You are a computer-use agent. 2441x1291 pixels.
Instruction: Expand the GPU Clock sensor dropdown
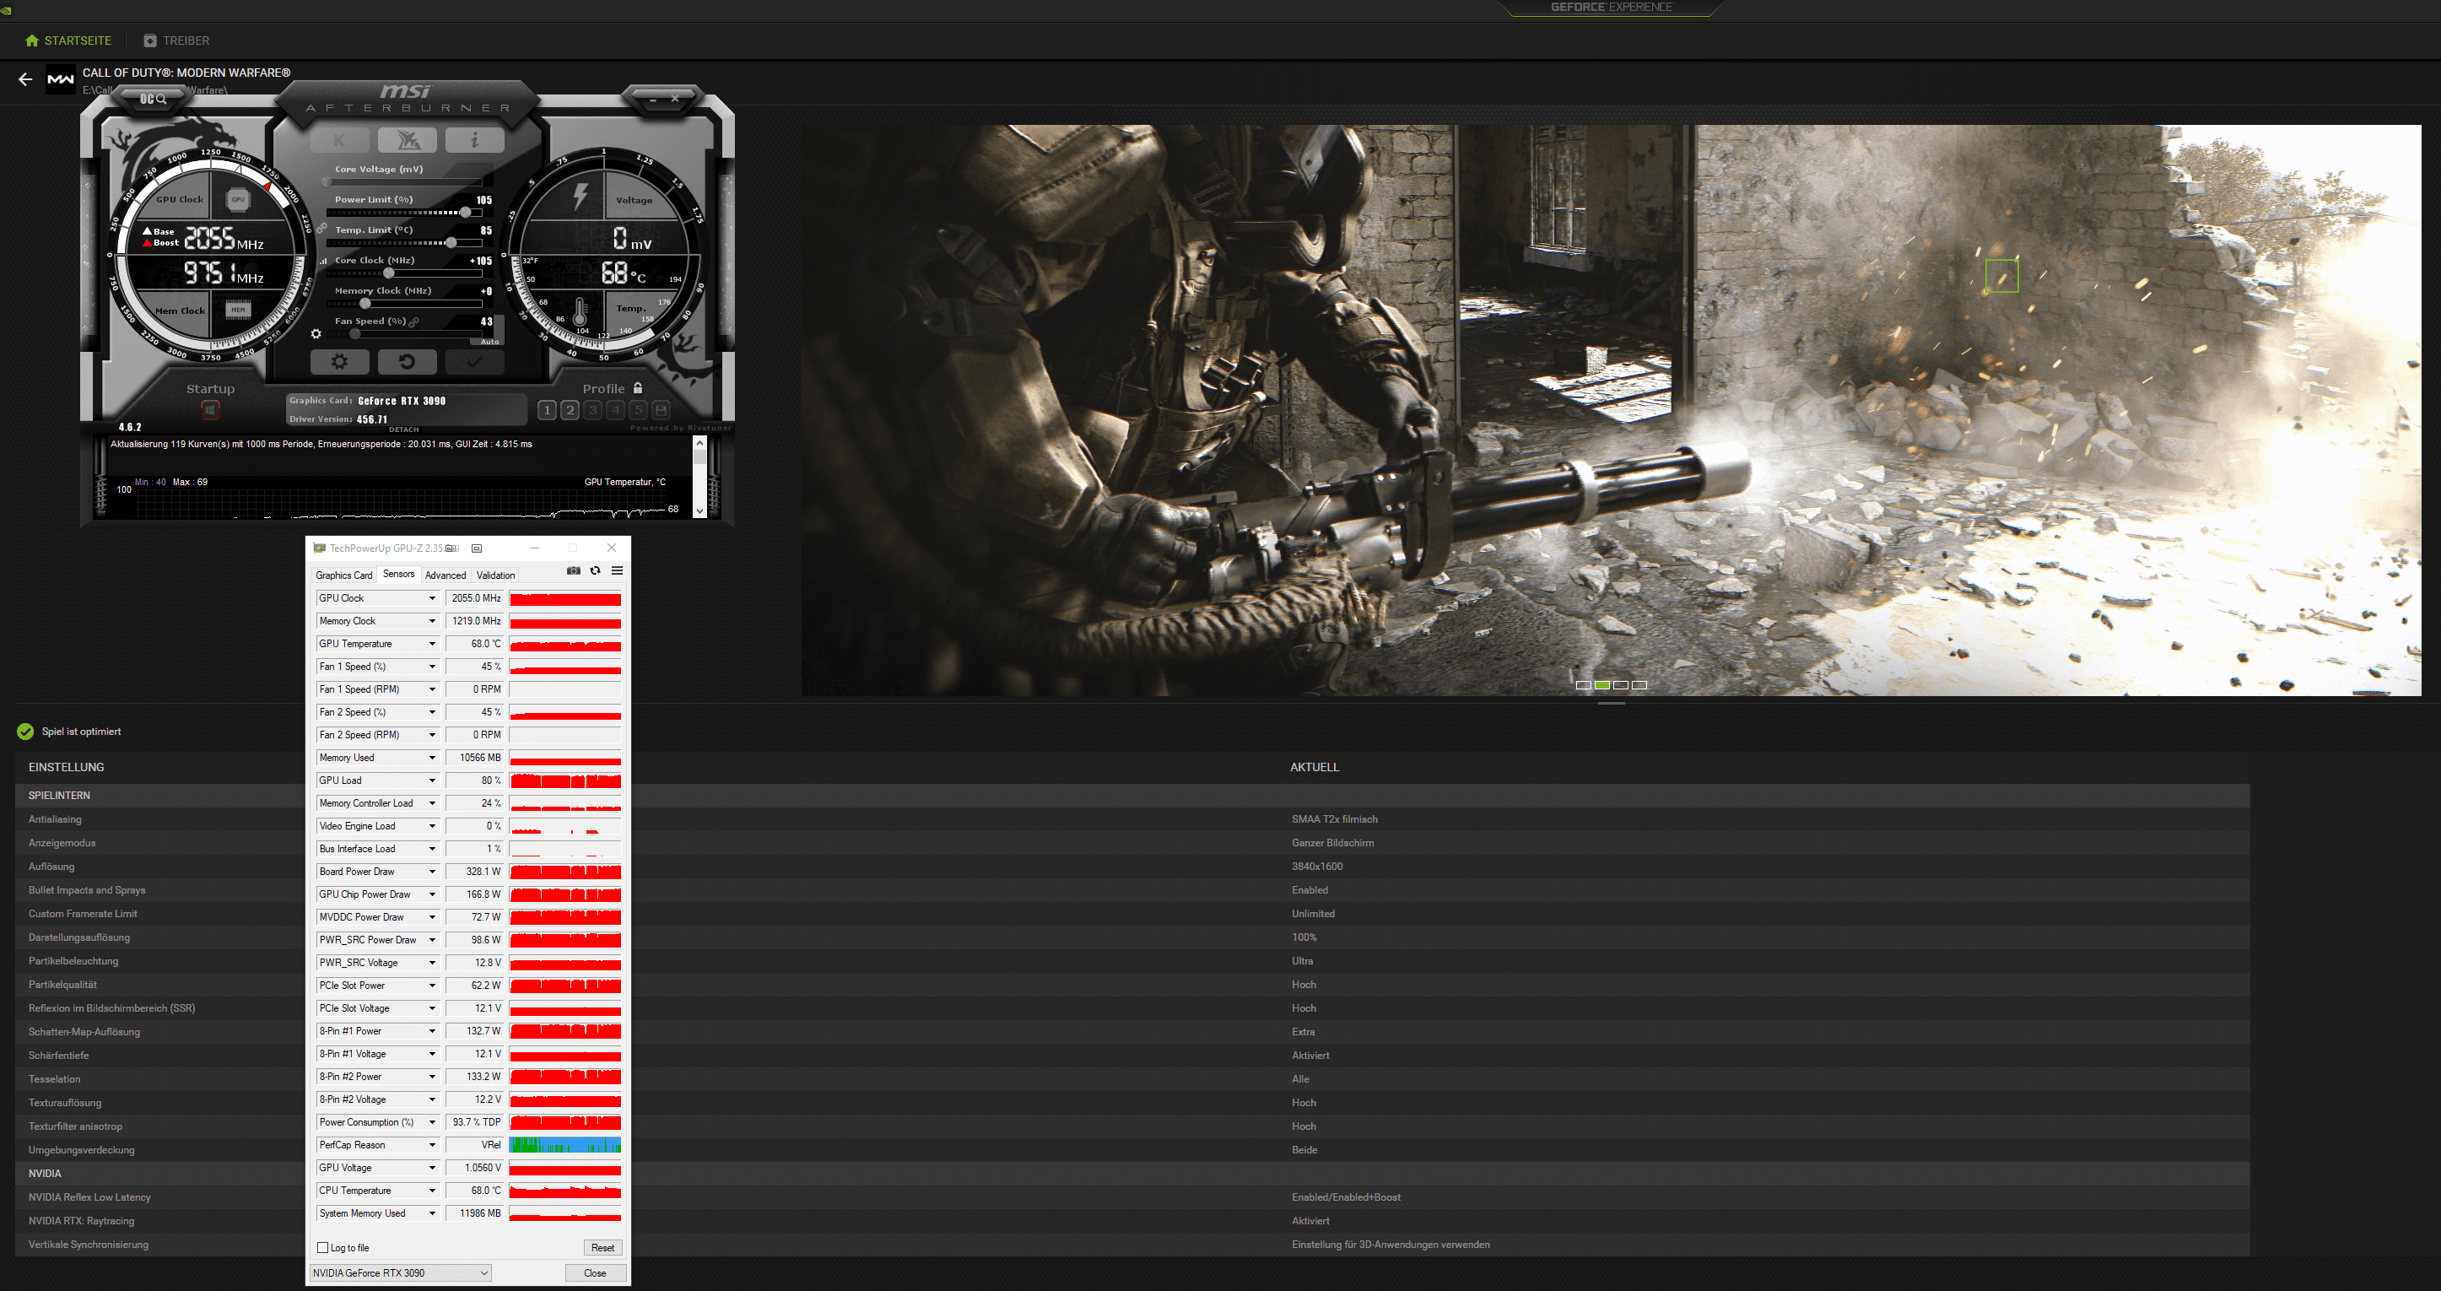pos(432,598)
